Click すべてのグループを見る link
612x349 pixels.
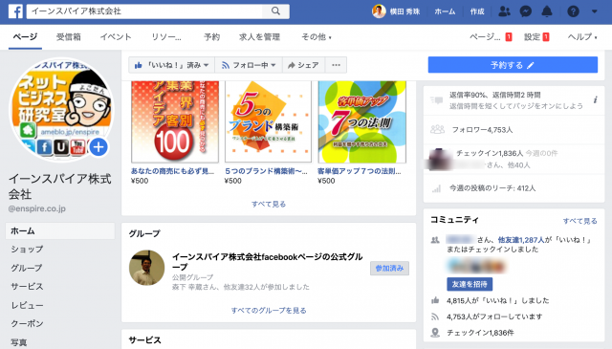(x=269, y=311)
